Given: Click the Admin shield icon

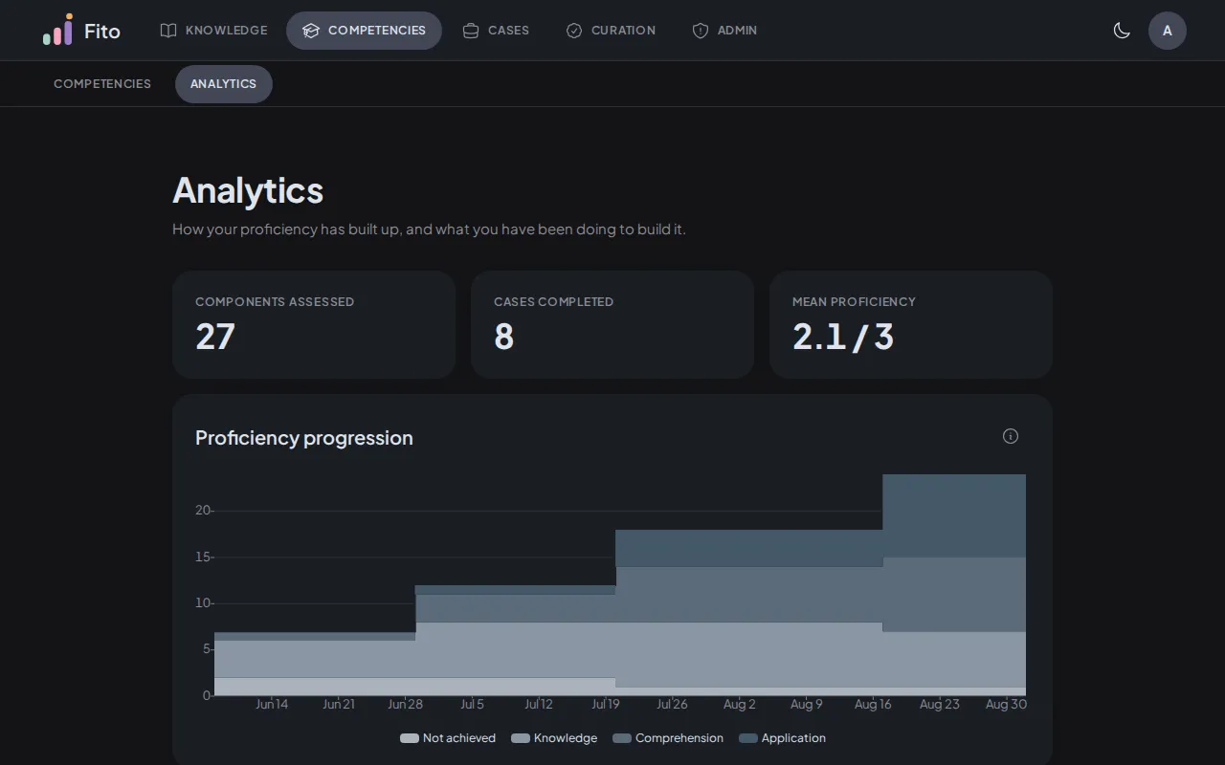Looking at the screenshot, I should pyautogui.click(x=701, y=31).
